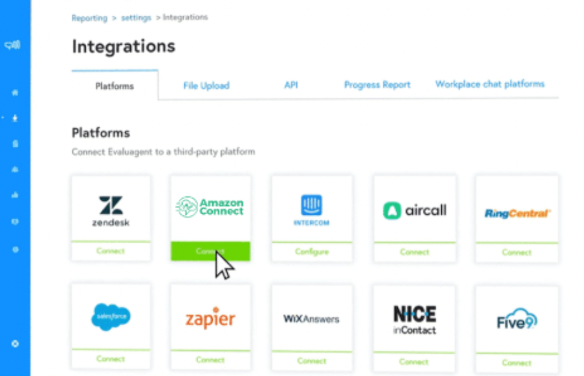Click the Aircall logo
This screenshot has height=376, width=584.
tap(415, 211)
